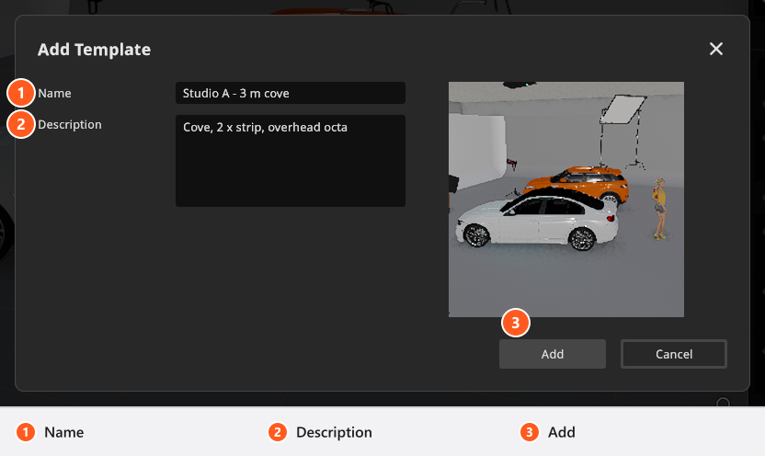Click the Description text area

pos(291,161)
